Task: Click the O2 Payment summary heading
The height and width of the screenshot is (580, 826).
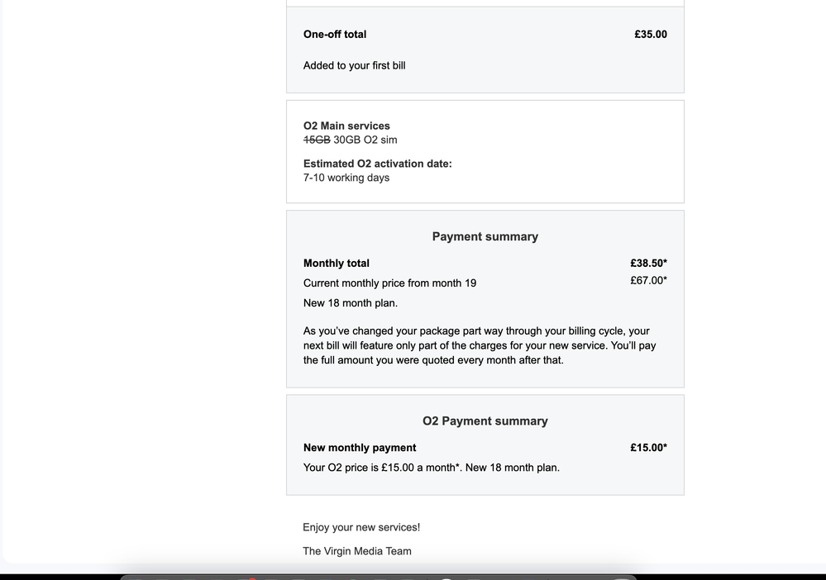Action: point(485,421)
